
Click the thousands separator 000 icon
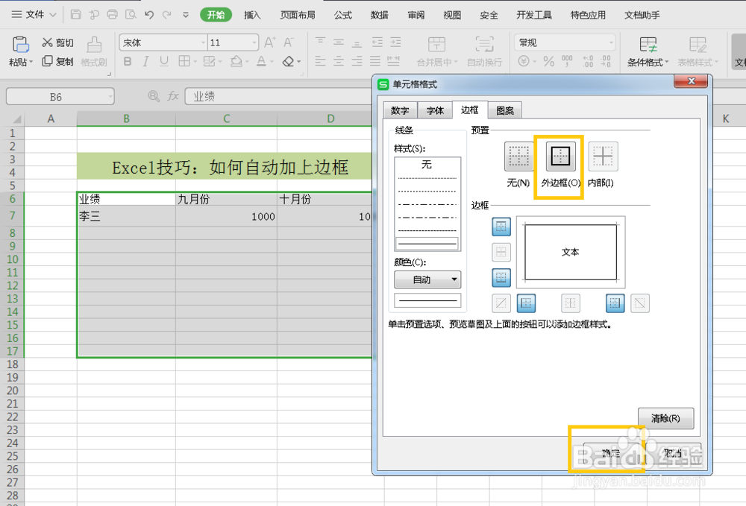[x=567, y=61]
